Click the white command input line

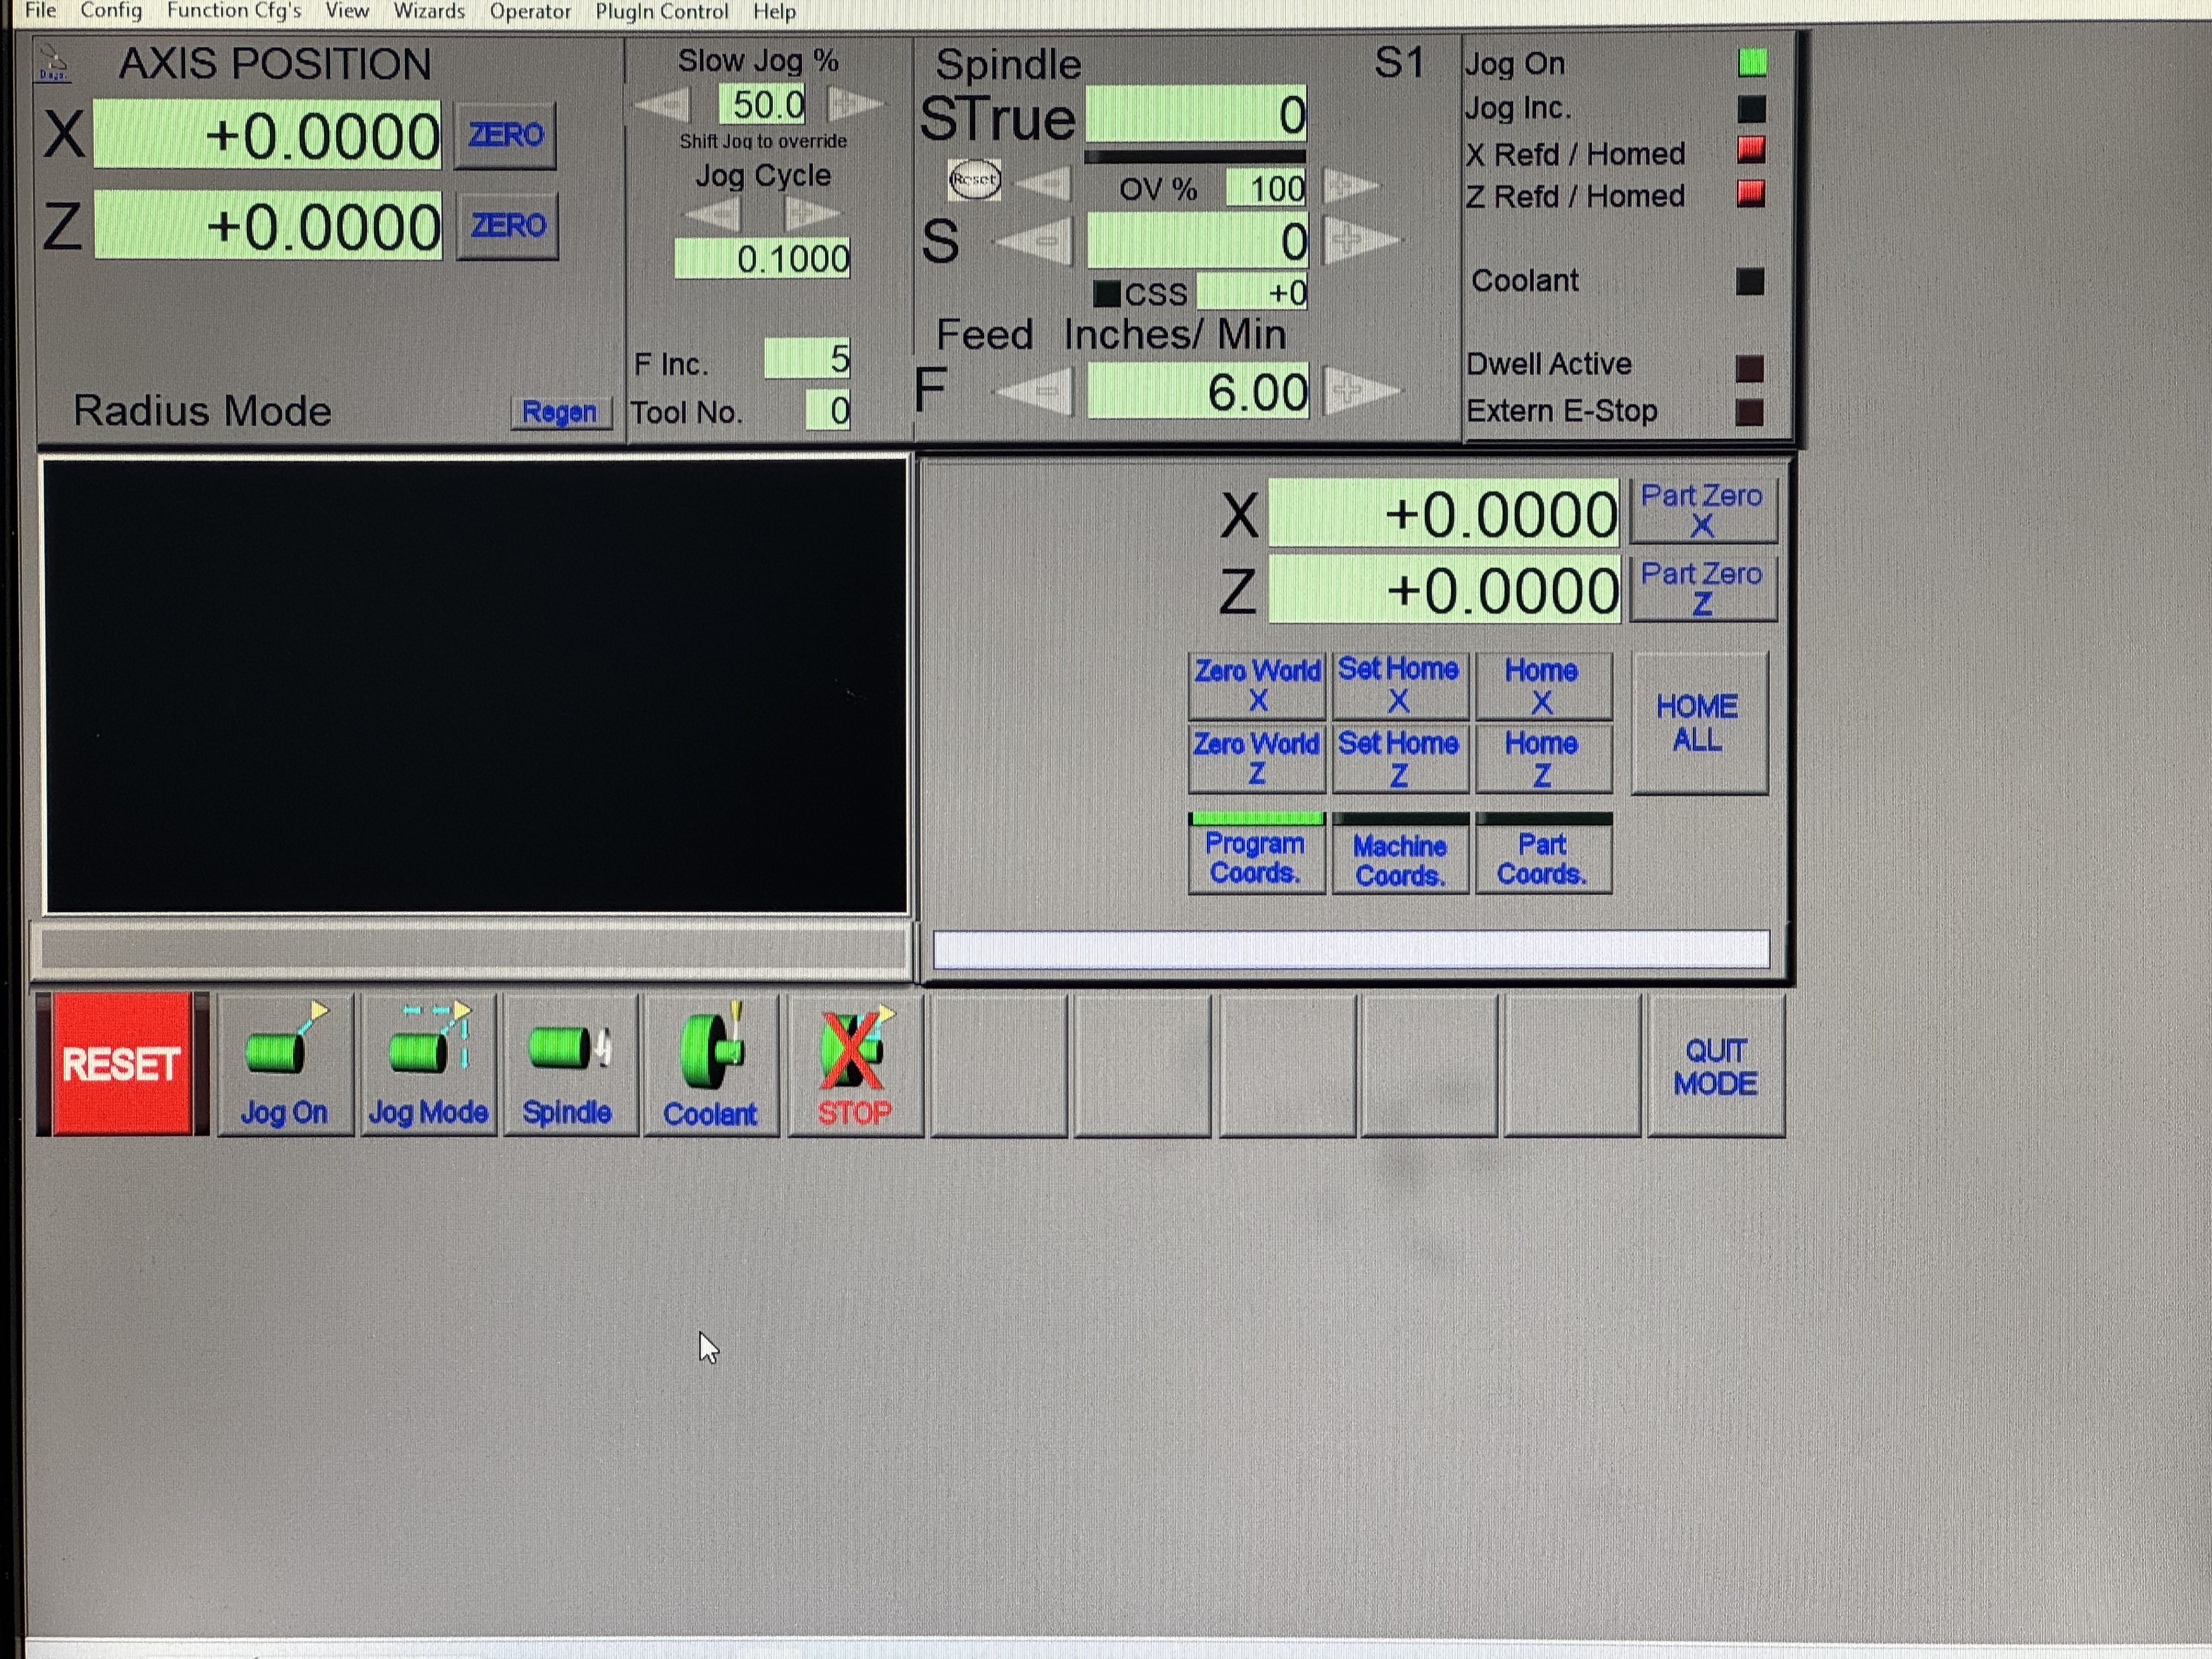point(1351,950)
